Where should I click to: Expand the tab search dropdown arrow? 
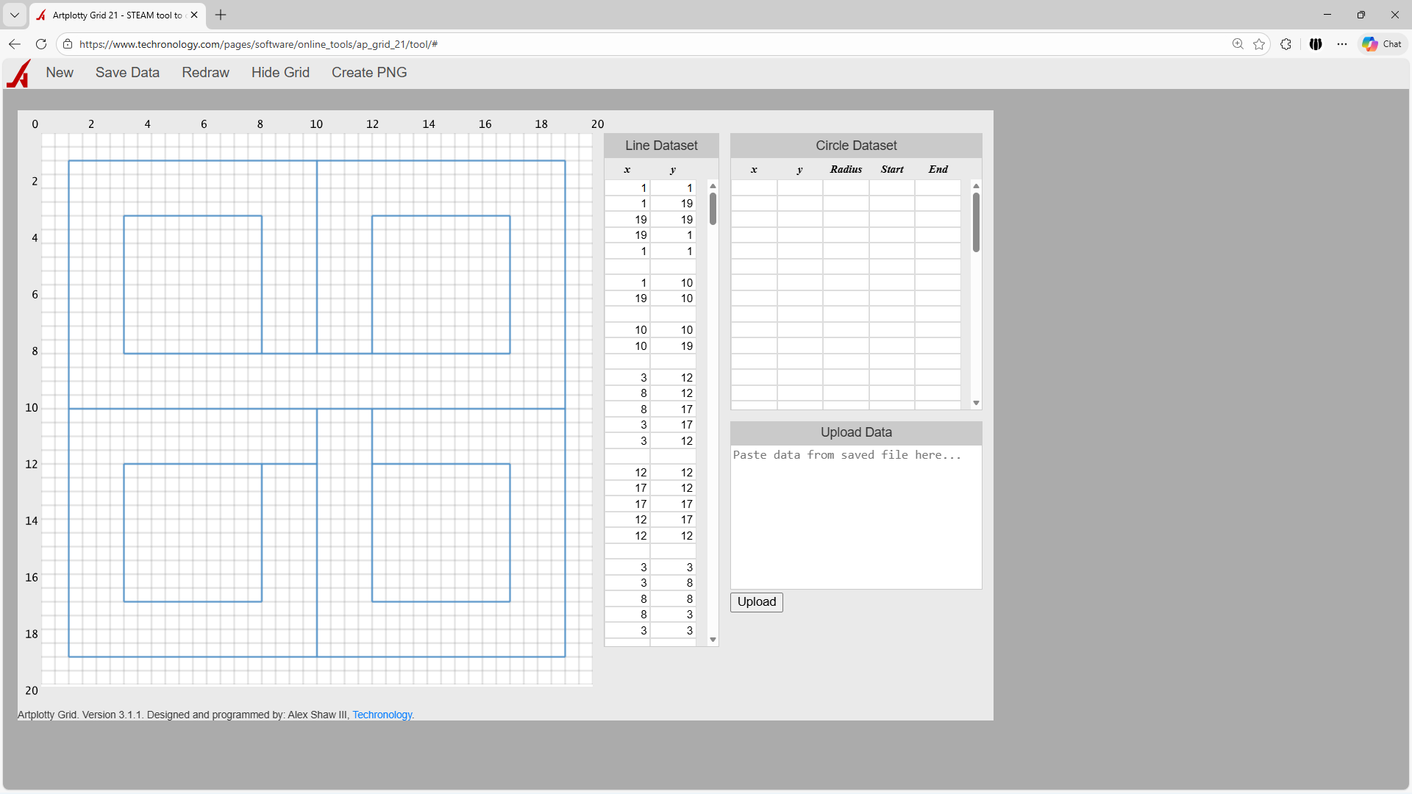click(15, 15)
